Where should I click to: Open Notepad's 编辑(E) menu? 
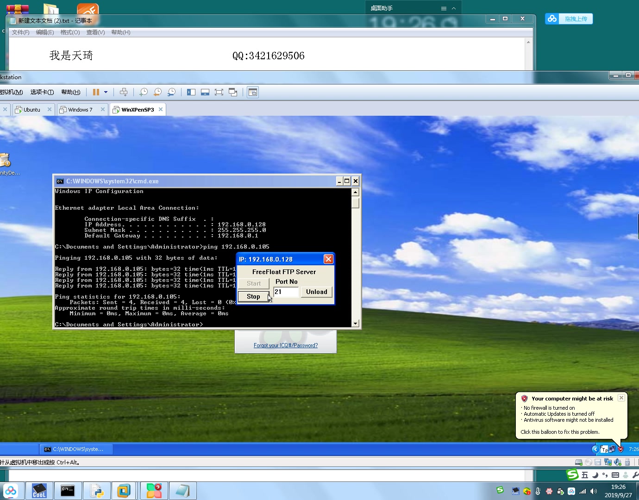point(45,32)
